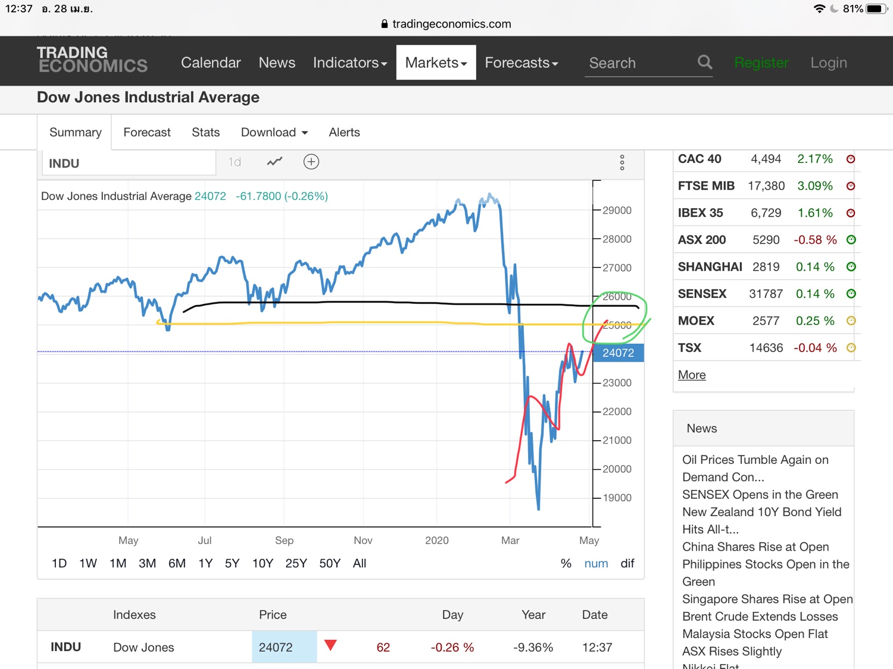The height and width of the screenshot is (669, 893).
Task: Click the search magnifier icon
Action: (705, 62)
